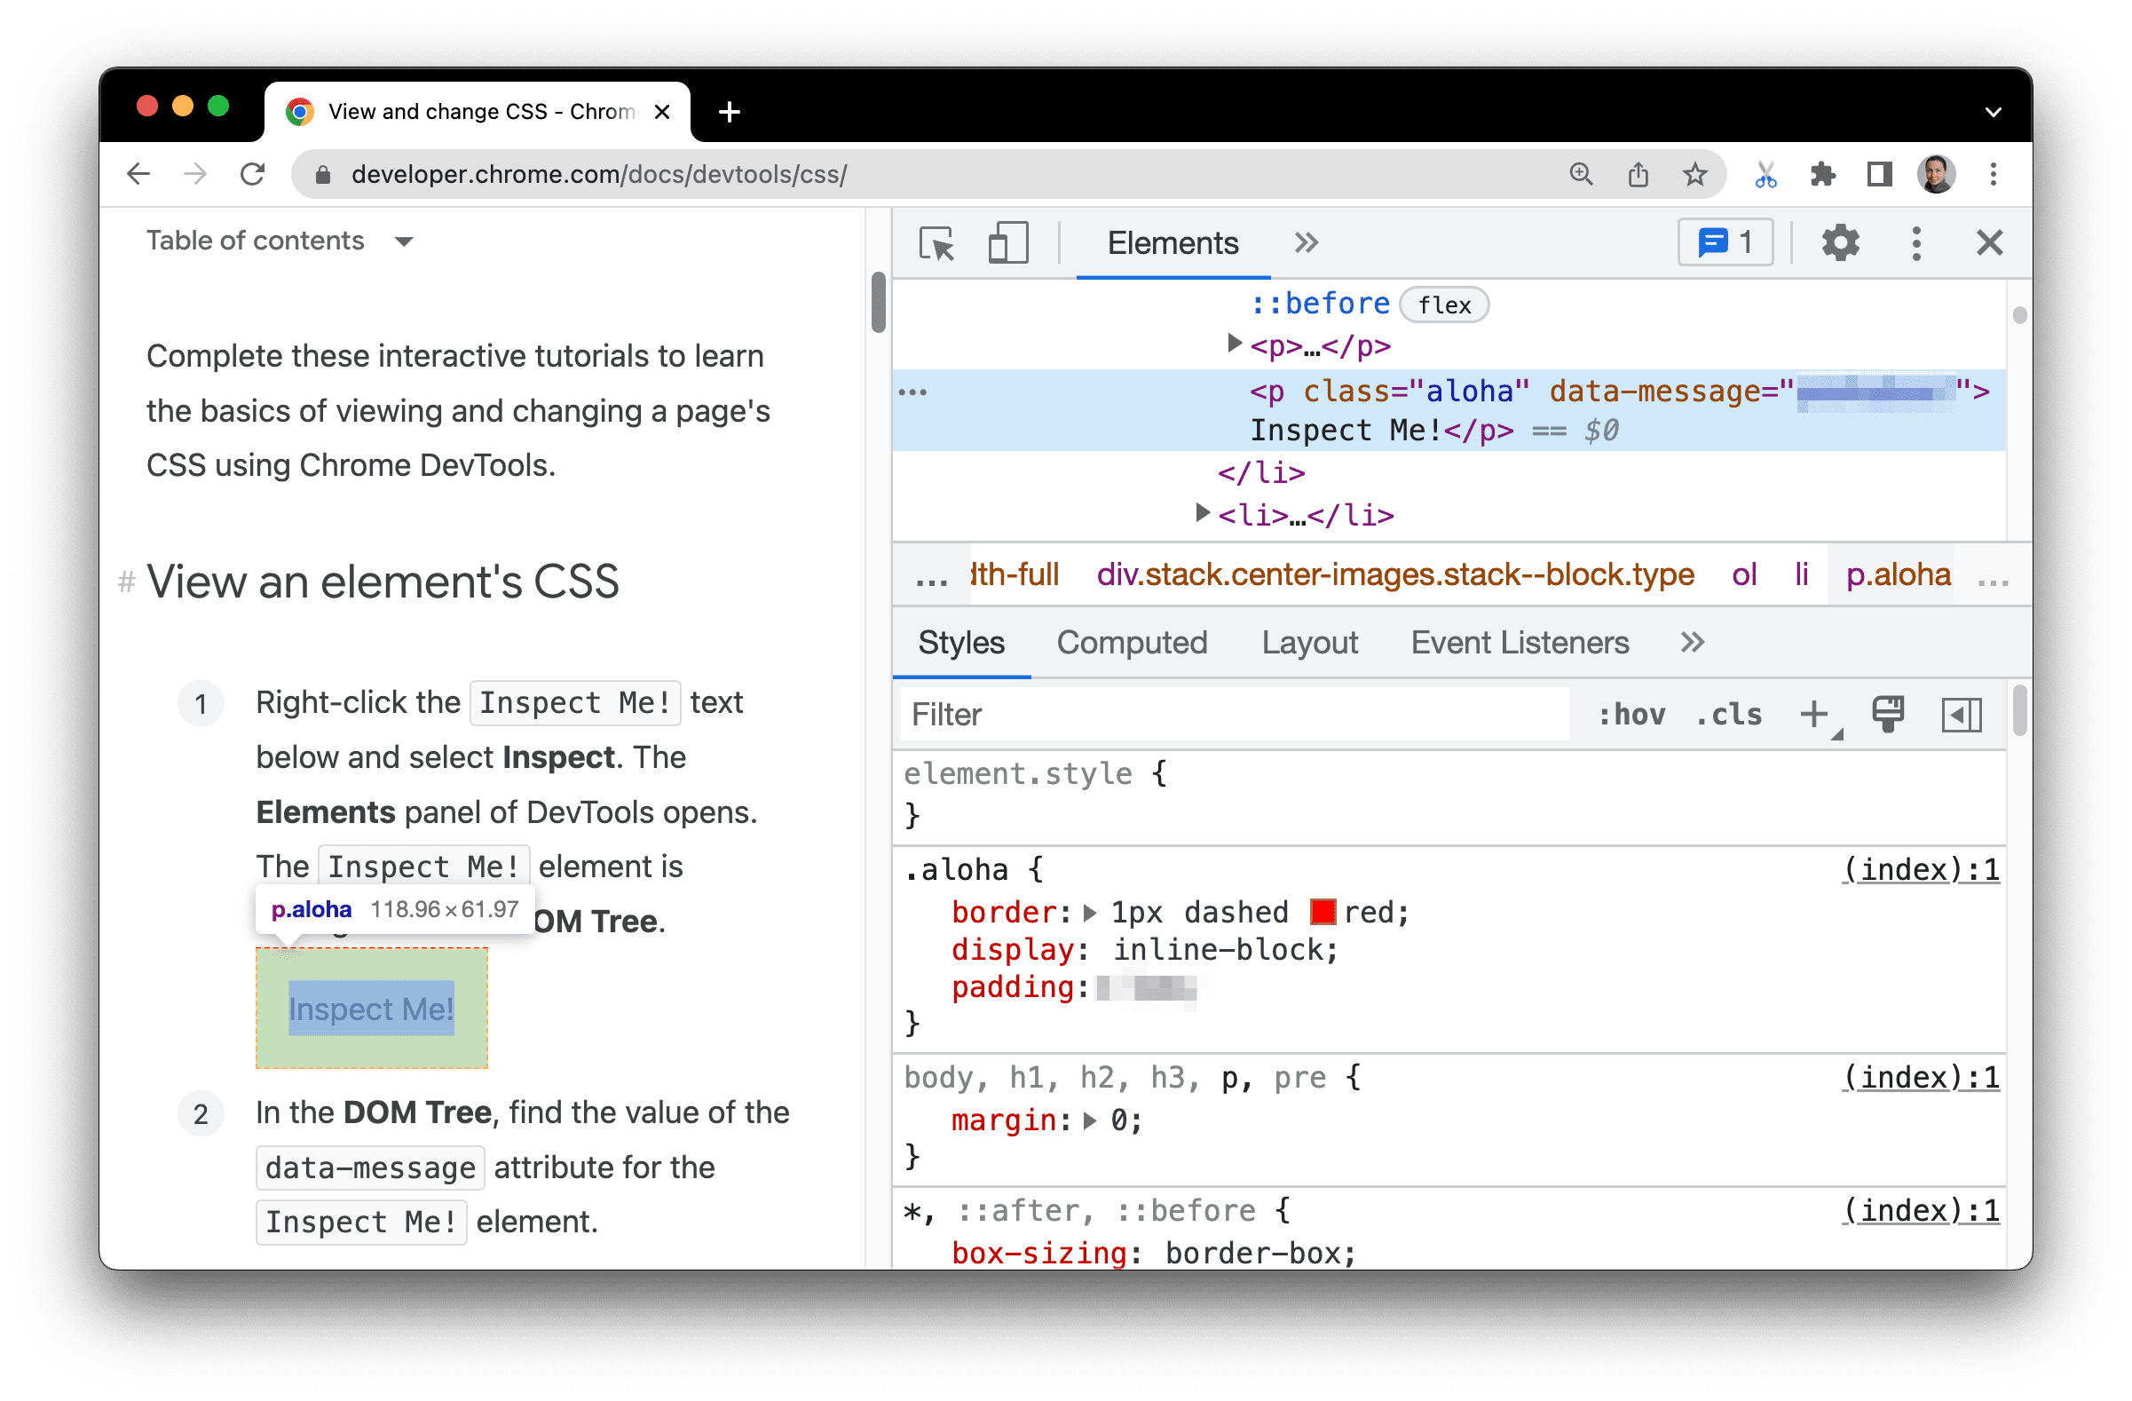Click the comment/feedback badge icon

[1723, 241]
